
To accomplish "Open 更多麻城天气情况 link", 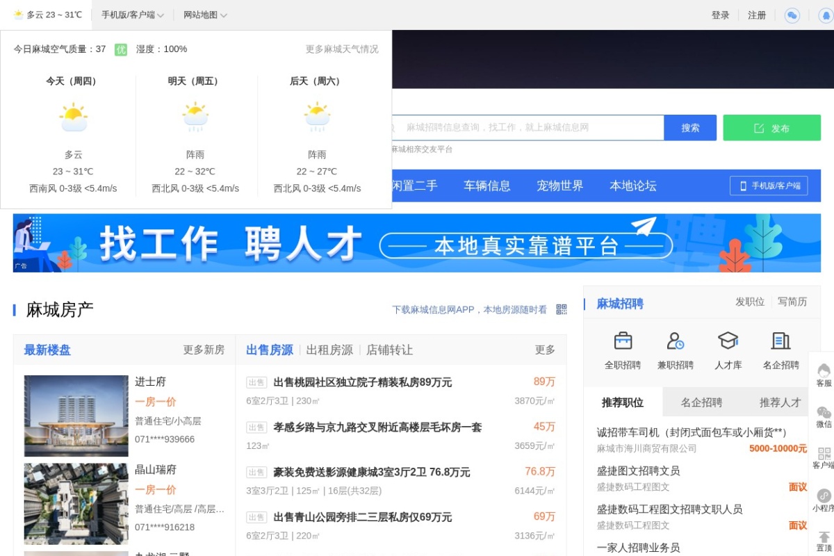I will [x=342, y=49].
